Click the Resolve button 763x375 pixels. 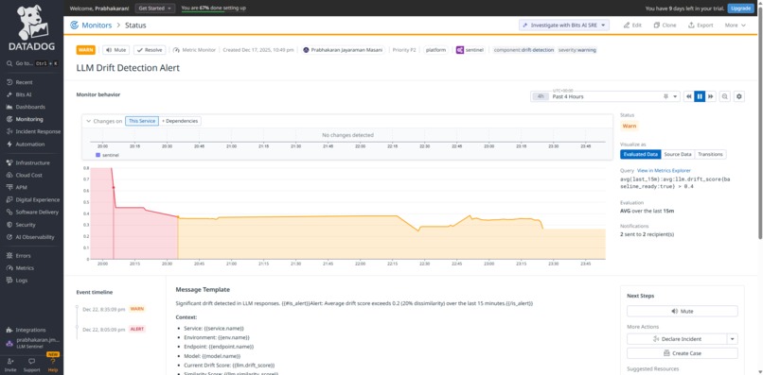click(150, 50)
